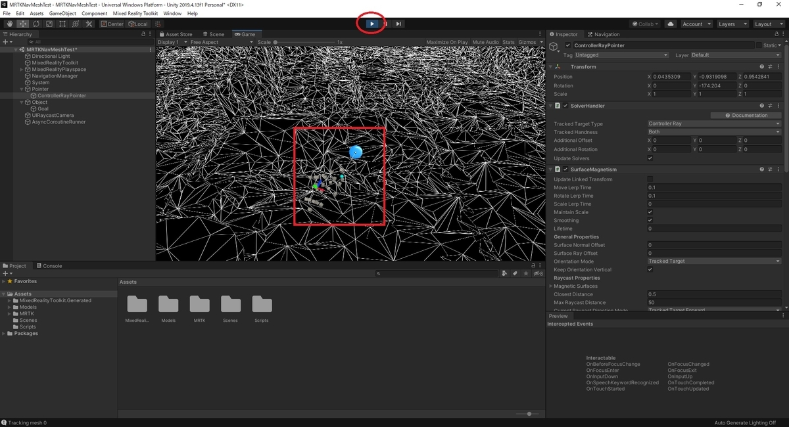The height and width of the screenshot is (427, 789).
Task: Open the Orientation Mode dropdown
Action: 714,261
